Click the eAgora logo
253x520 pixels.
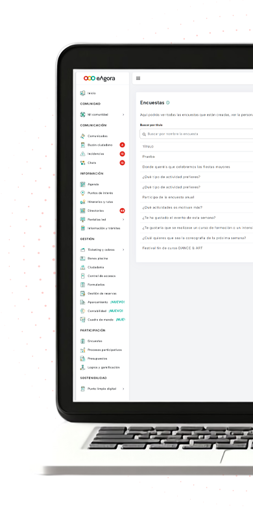tap(99, 79)
